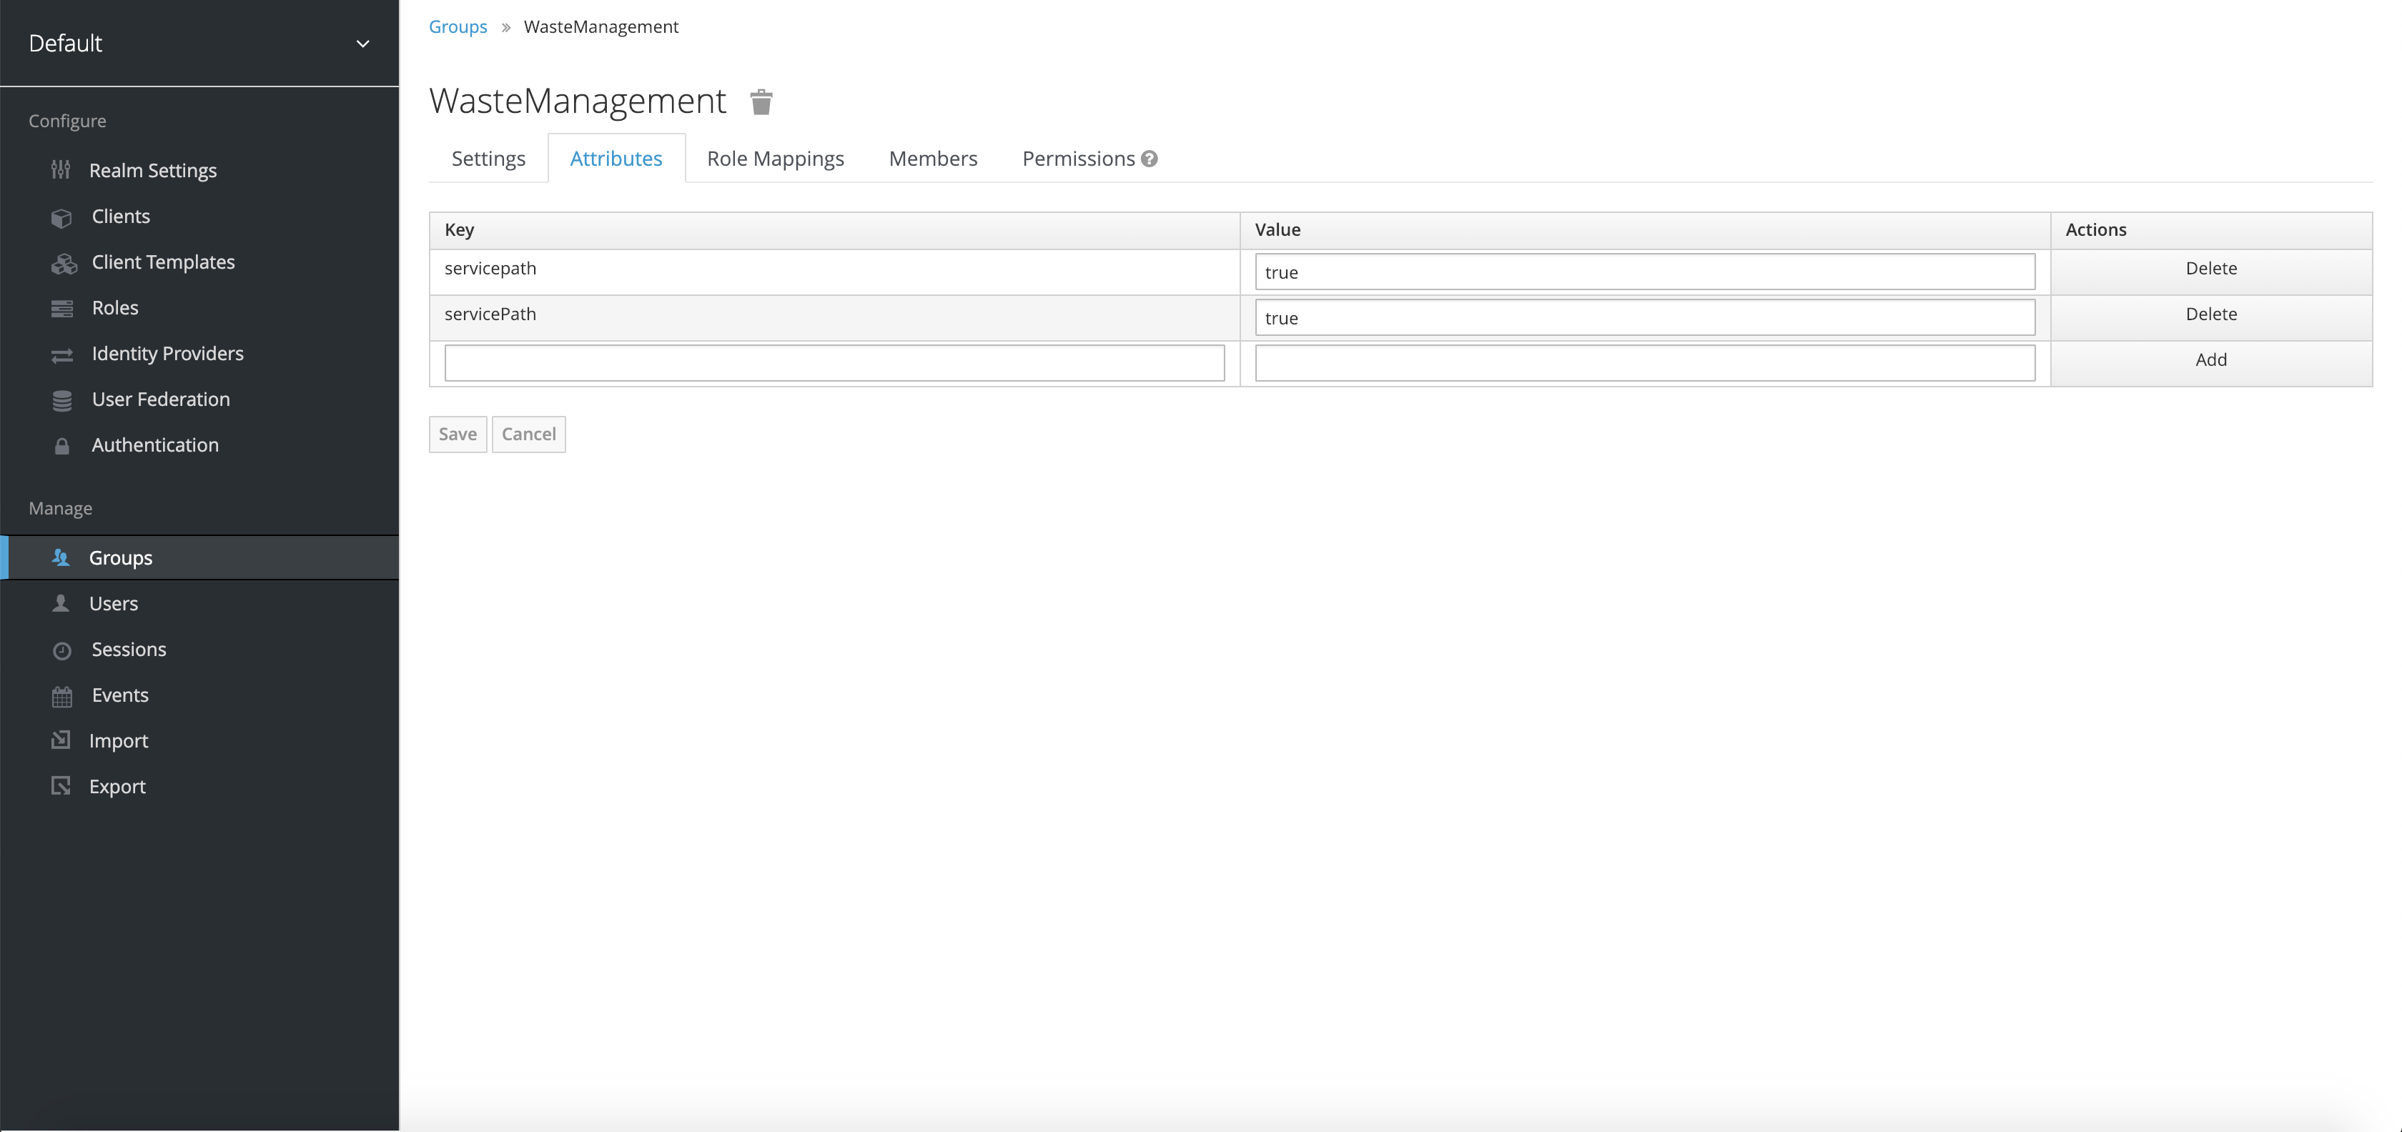Click the Client Templates cubes icon
The height and width of the screenshot is (1132, 2402).
(64, 264)
